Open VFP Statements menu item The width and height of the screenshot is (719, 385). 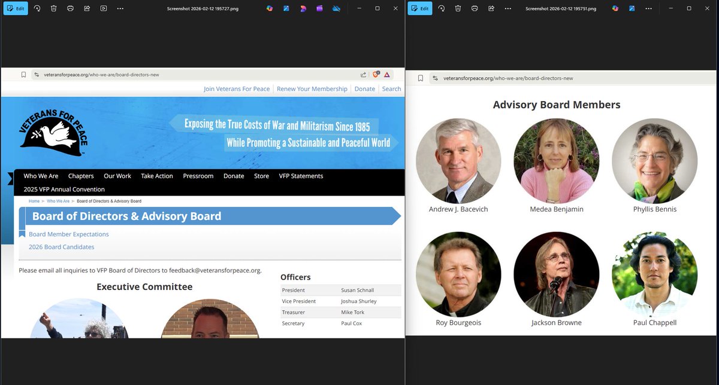[x=301, y=176]
